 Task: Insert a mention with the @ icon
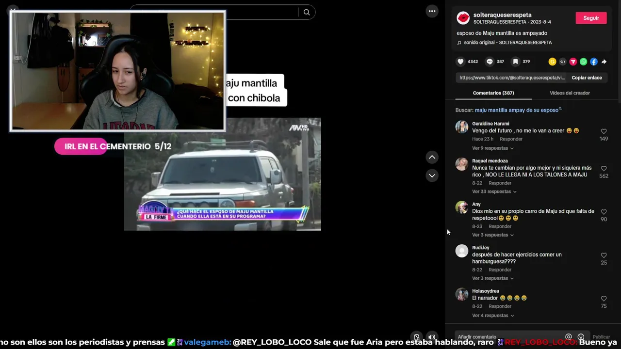pos(568,337)
